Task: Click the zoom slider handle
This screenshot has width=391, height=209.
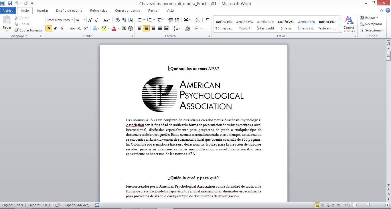Action: (x=368, y=205)
